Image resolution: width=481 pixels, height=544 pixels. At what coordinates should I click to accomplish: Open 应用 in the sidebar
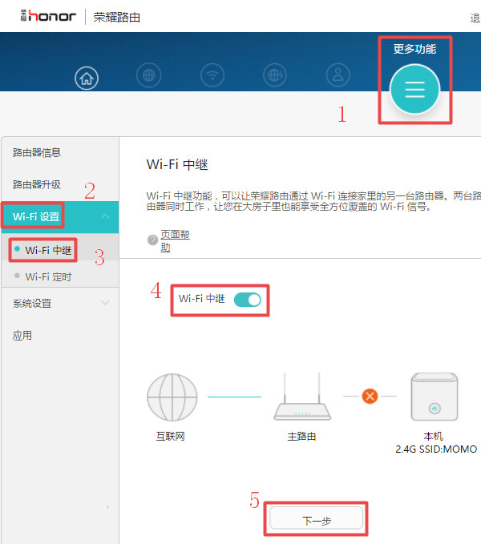click(x=22, y=336)
